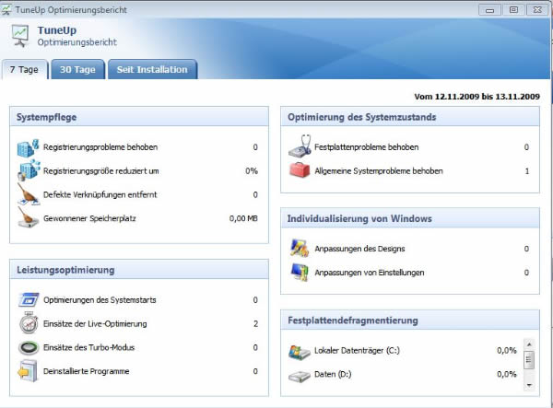
Task: Click the Individualisierung von Windows header
Action: pos(410,218)
